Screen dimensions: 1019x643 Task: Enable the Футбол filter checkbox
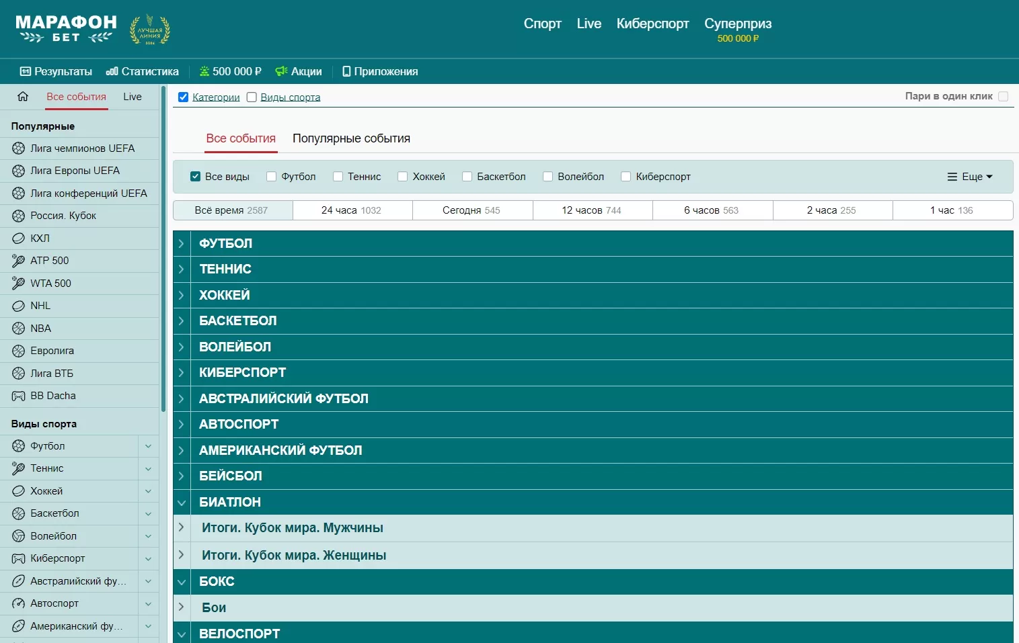coord(272,177)
